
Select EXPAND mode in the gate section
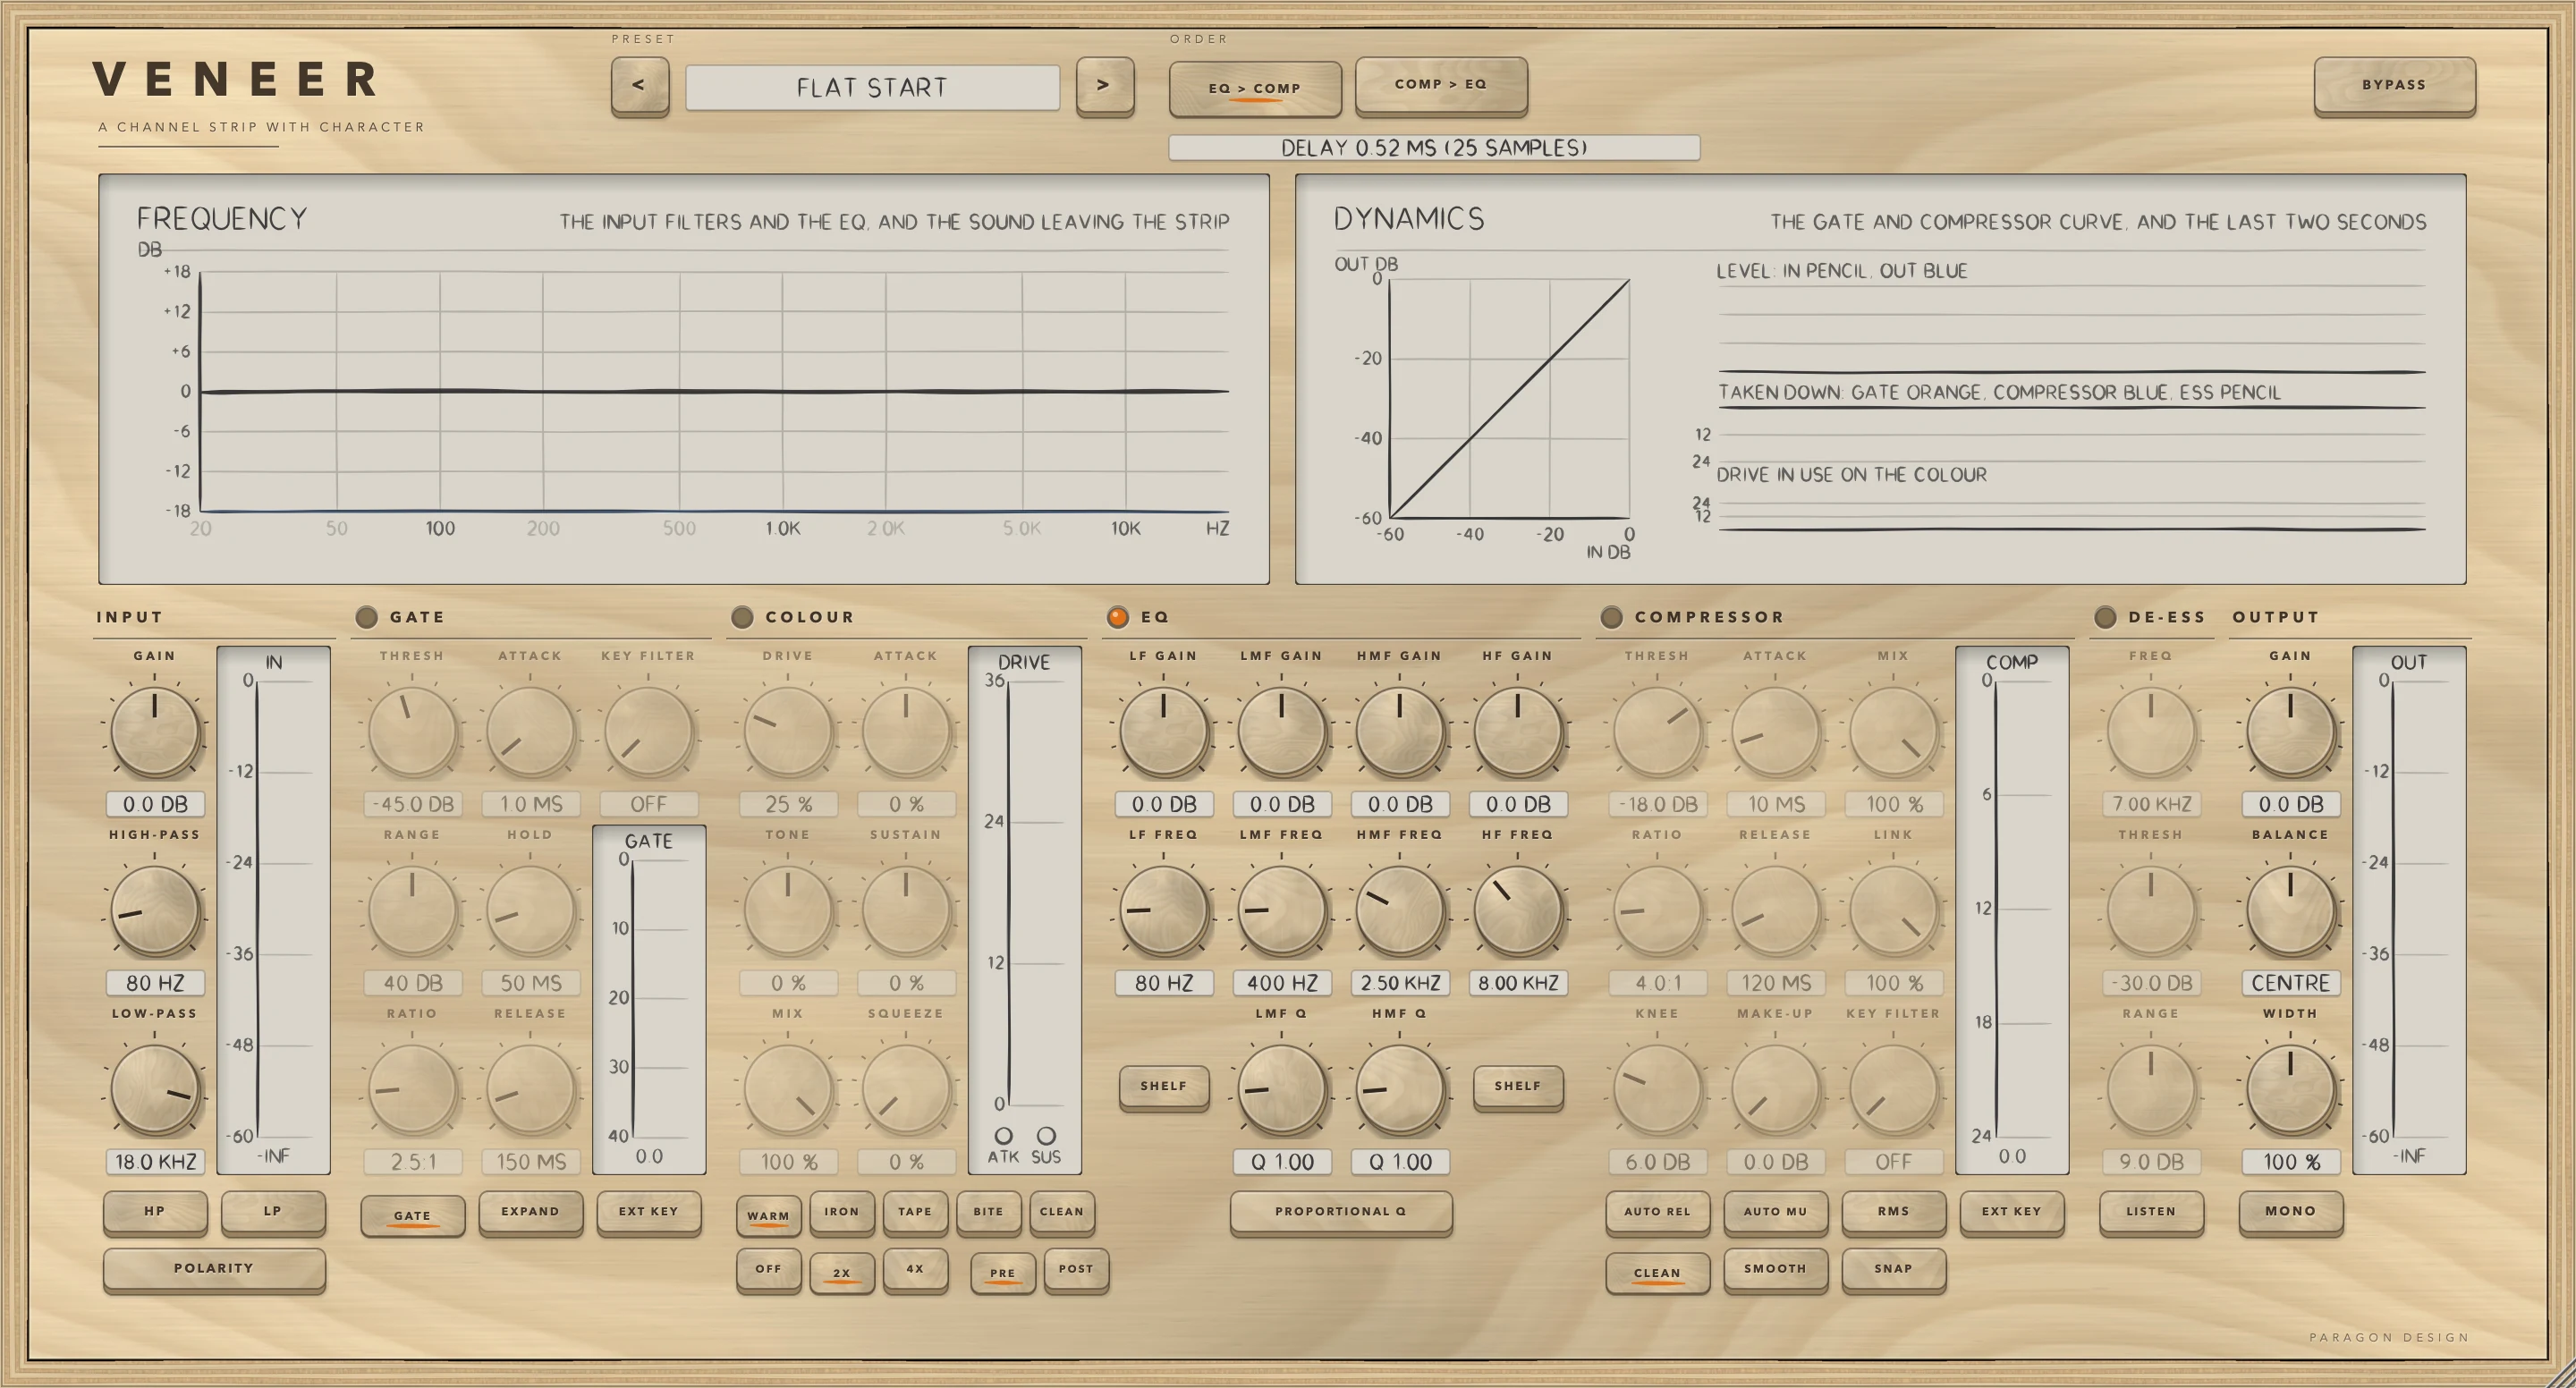coord(530,1211)
